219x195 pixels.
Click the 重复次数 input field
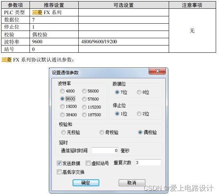(148, 163)
